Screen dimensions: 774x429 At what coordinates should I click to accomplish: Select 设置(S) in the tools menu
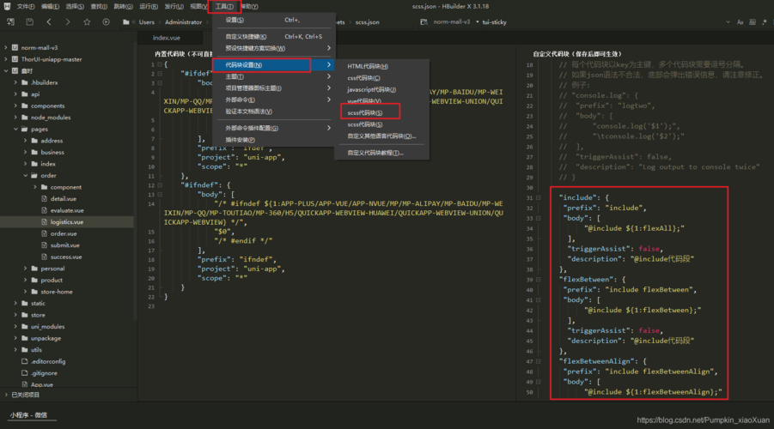[x=274, y=21]
